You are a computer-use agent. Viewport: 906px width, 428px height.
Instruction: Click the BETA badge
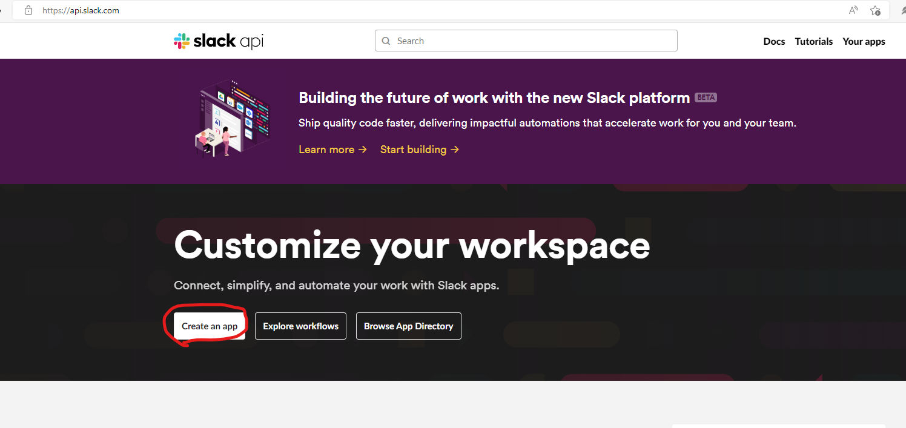coord(706,97)
